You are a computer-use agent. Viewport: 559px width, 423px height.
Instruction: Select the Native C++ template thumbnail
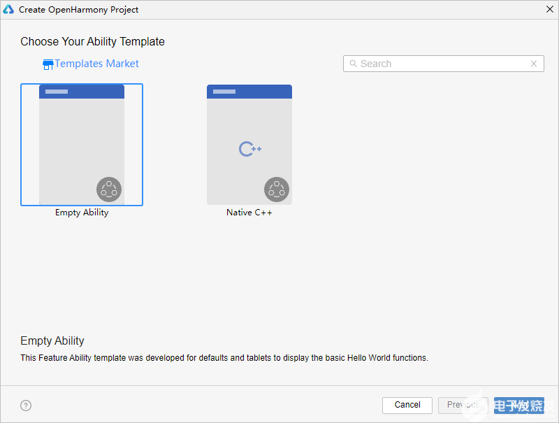pos(249,145)
